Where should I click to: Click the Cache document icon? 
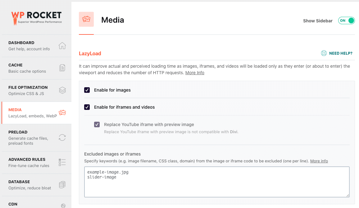tap(62, 68)
